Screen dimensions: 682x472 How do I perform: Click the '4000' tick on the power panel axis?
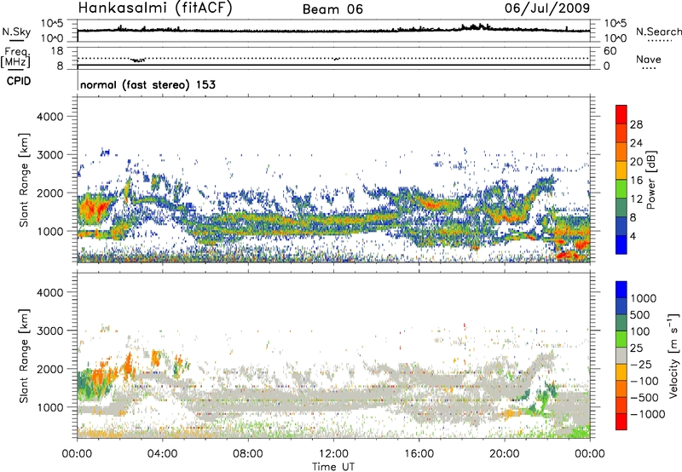click(x=49, y=117)
